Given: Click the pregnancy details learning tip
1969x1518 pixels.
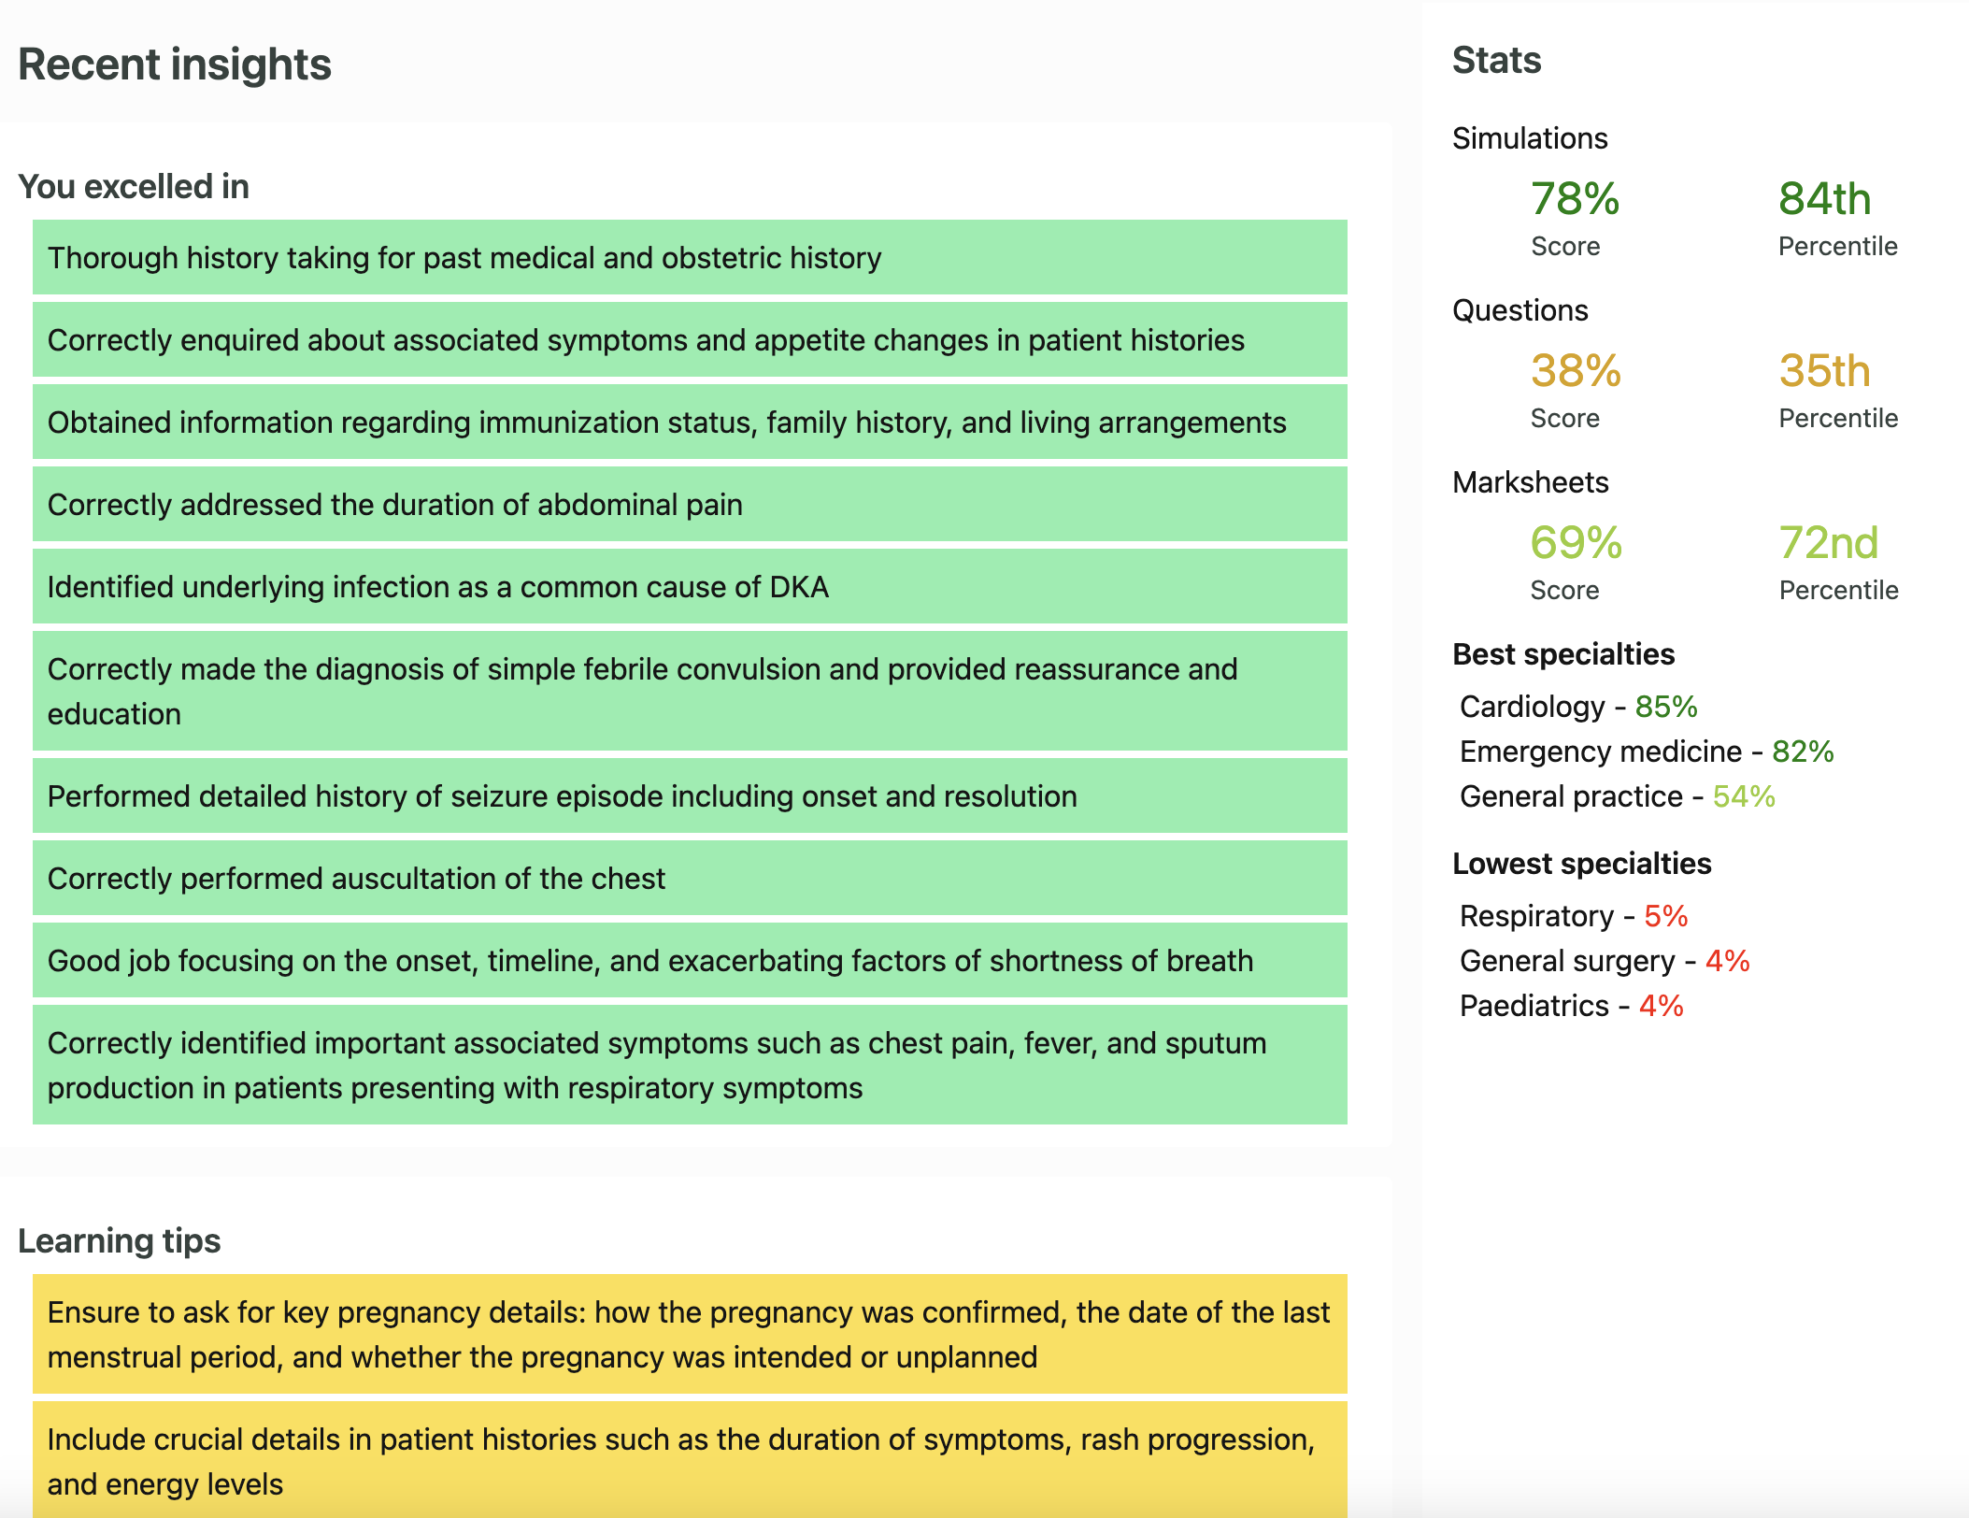Looking at the screenshot, I should (x=690, y=1335).
